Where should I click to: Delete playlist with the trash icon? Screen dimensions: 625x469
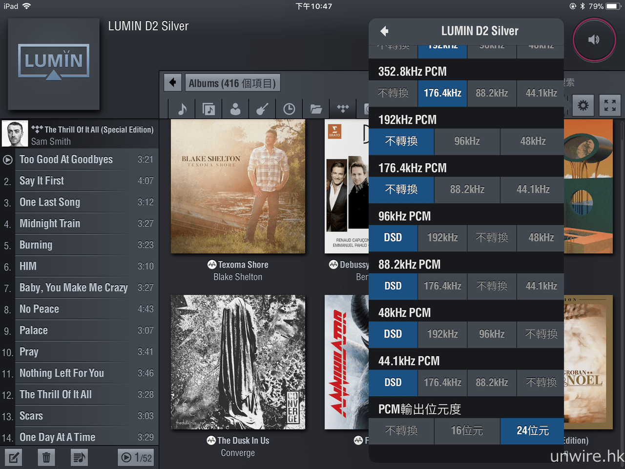tap(46, 457)
